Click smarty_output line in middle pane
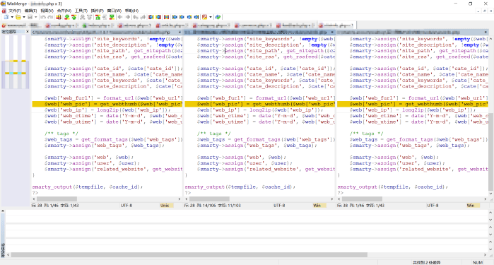Viewport: 494px width, 265px height. [240, 187]
